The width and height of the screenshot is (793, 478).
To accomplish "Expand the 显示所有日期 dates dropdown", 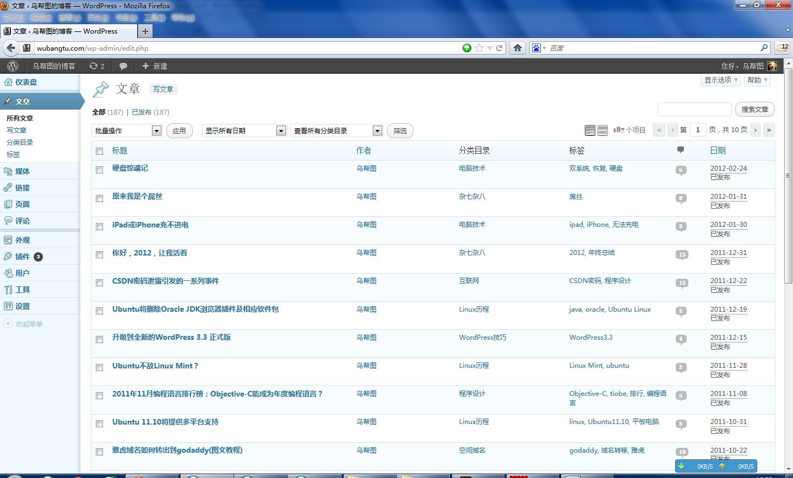I will pyautogui.click(x=244, y=131).
